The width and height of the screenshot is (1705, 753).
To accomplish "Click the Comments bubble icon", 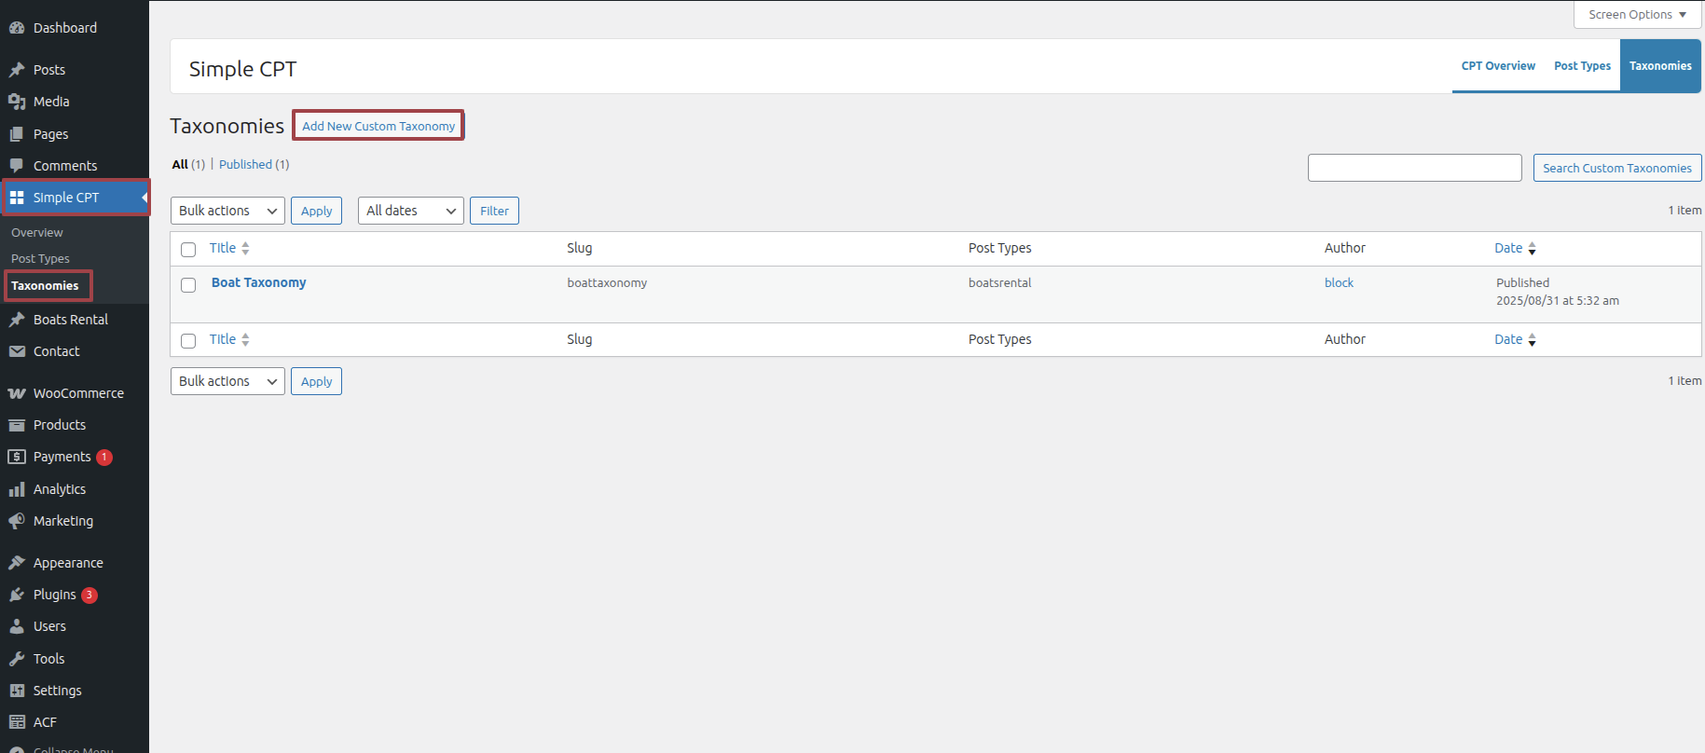I will [x=17, y=166].
